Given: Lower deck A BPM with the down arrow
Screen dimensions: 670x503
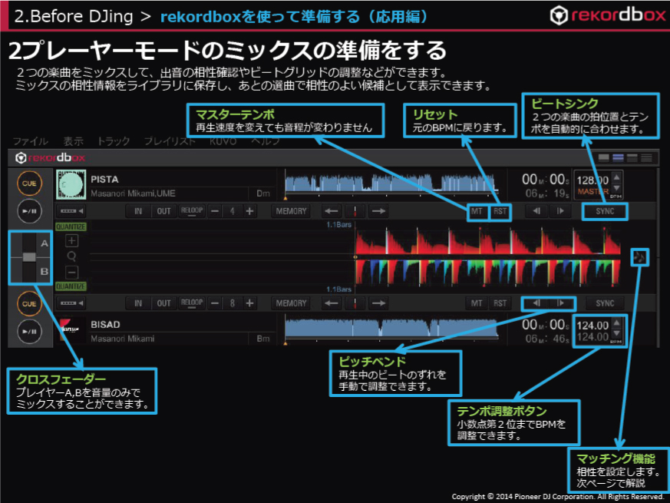Looking at the screenshot, I should coord(616,188).
